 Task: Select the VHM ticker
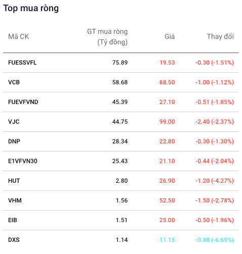pos(15,200)
